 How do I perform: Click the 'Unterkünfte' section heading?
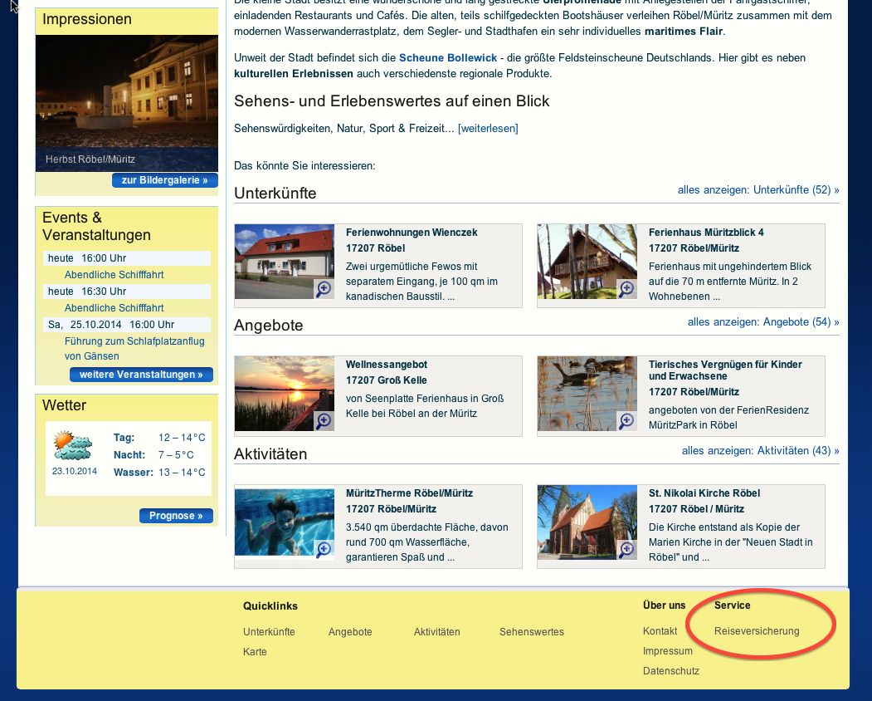(275, 194)
